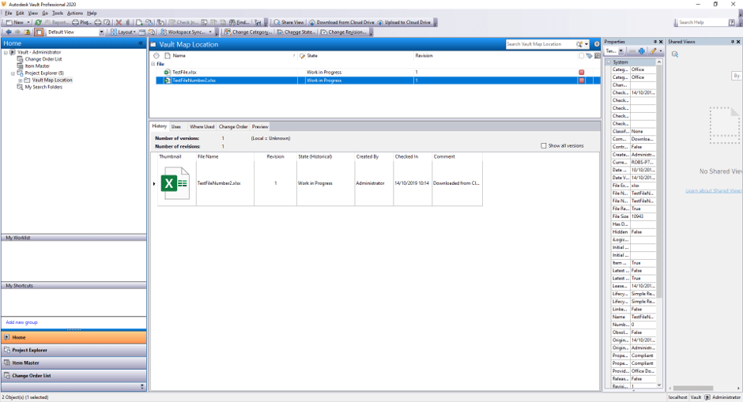This screenshot has height=402, width=743.
Task: Pin the Properties panel
Action: [x=654, y=42]
